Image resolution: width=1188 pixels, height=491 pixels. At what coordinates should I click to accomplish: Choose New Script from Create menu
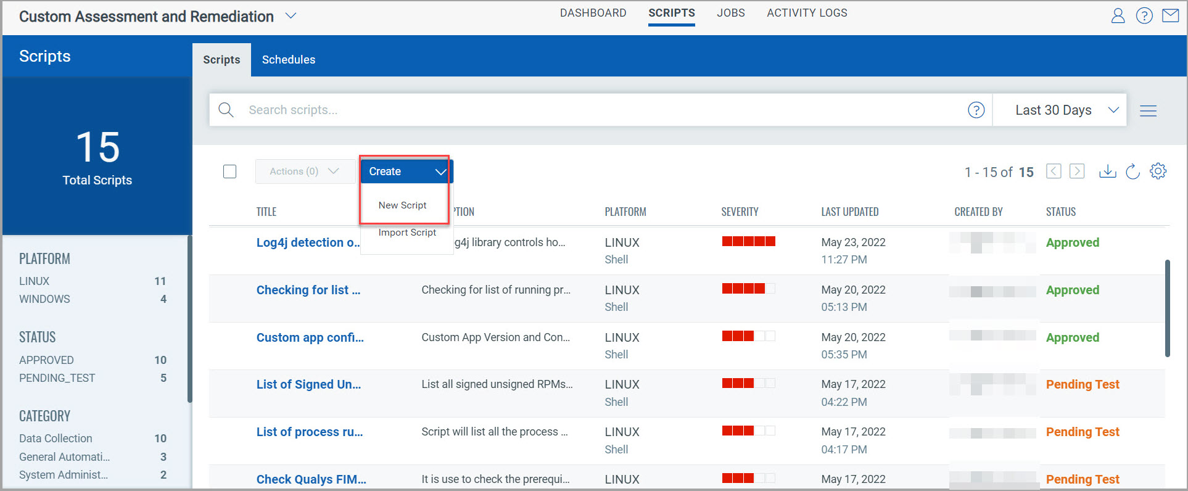pos(402,205)
